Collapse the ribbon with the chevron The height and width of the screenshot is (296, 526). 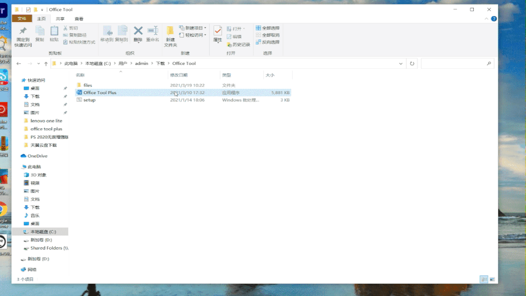click(x=487, y=19)
